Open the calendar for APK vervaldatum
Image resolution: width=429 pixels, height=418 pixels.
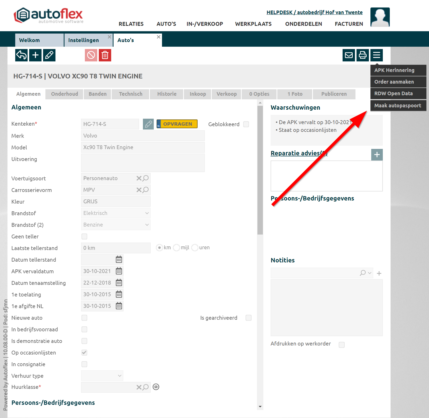click(119, 271)
